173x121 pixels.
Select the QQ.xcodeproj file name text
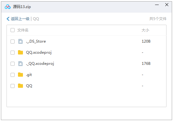[39, 52]
